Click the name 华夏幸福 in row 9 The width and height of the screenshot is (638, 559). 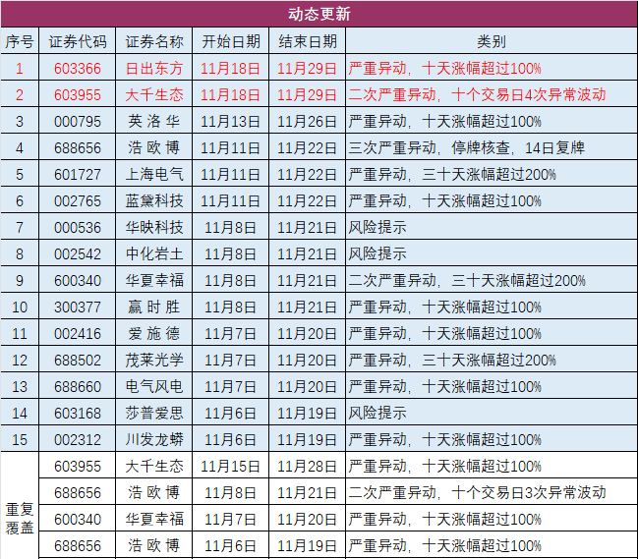point(153,281)
